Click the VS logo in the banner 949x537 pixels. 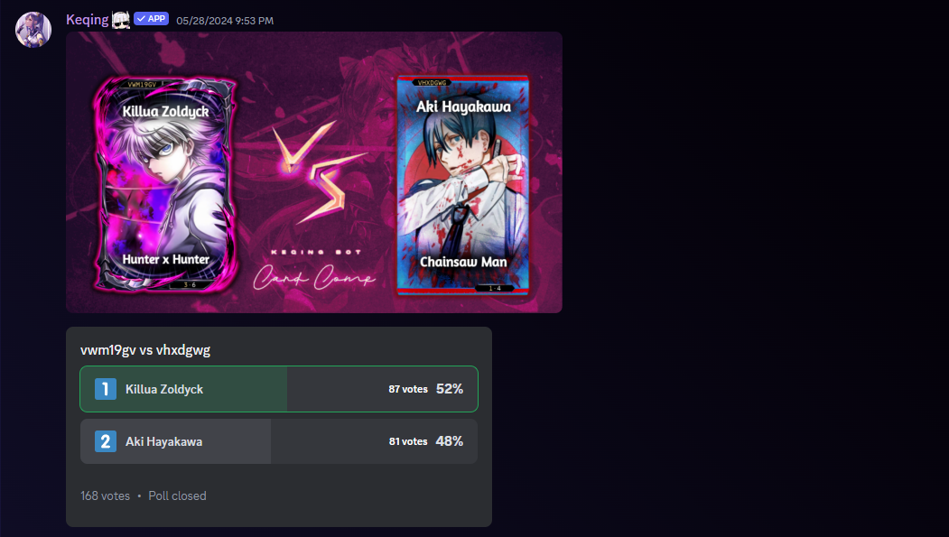(319, 171)
